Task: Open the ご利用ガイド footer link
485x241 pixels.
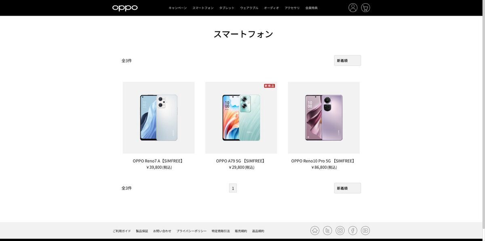Action: 122,231
